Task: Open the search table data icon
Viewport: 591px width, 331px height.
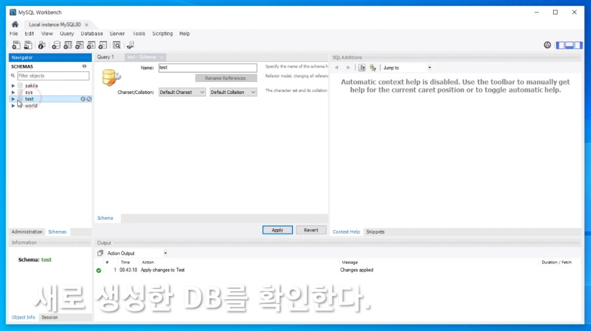Action: click(x=117, y=45)
